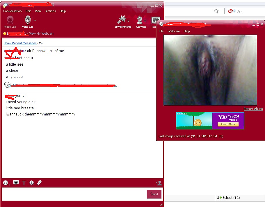Screen dimensions: 265x207
Task: Open the File menu in webcam window
Action: click(x=161, y=31)
